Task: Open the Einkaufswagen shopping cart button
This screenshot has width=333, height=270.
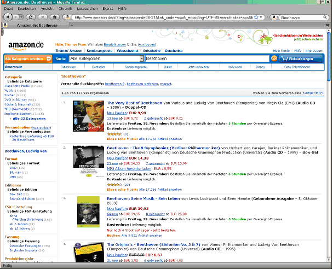Action: [301, 58]
